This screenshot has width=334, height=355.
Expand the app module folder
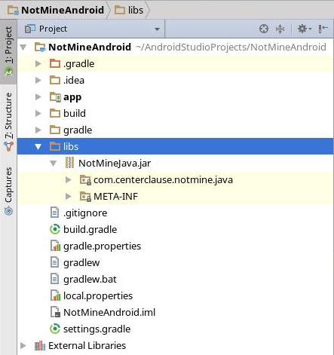tap(38, 96)
